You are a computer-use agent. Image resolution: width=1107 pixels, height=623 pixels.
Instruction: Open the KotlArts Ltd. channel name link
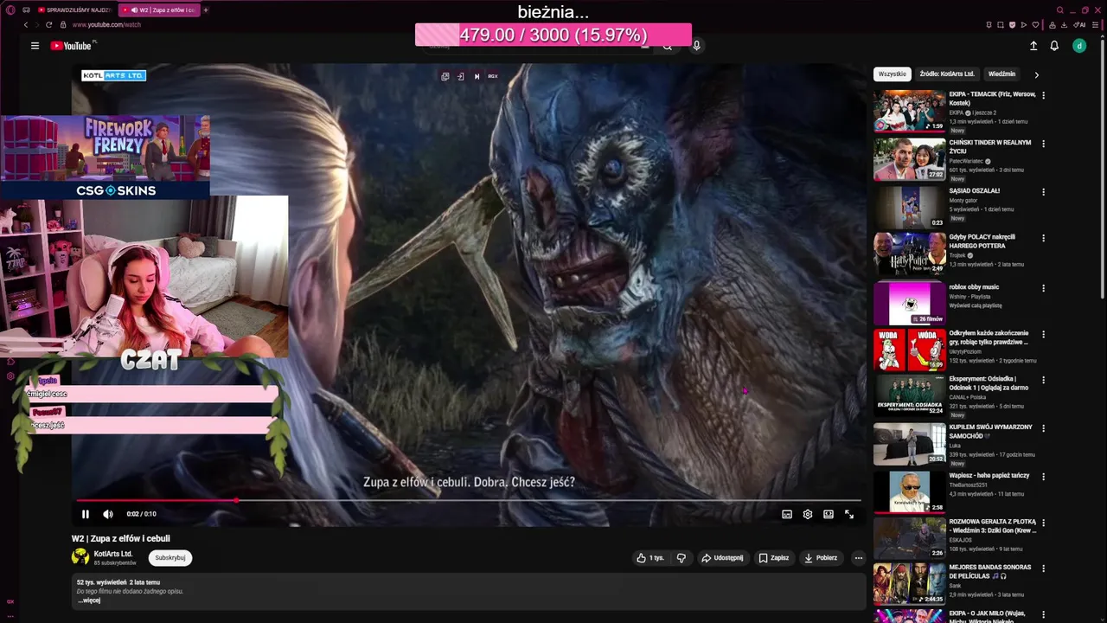113,554
